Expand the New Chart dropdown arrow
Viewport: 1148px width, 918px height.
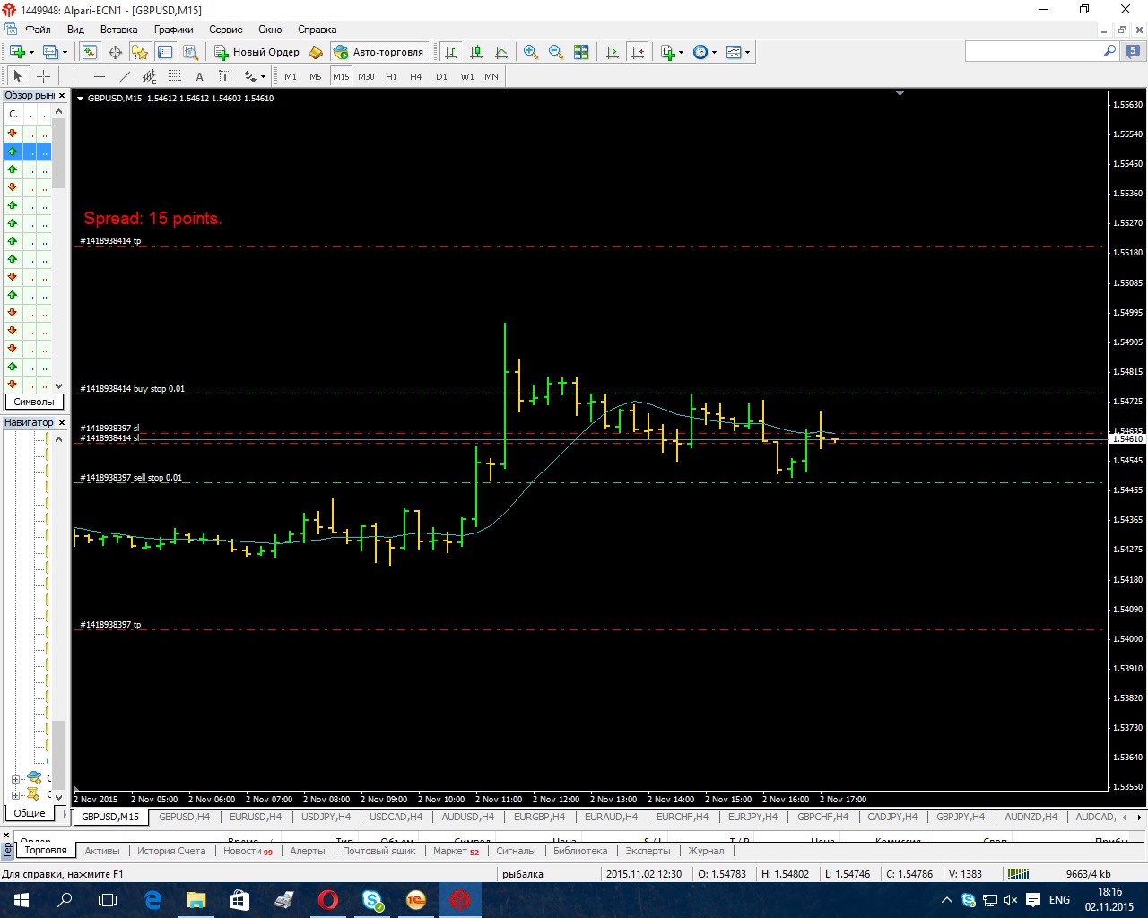click(31, 52)
